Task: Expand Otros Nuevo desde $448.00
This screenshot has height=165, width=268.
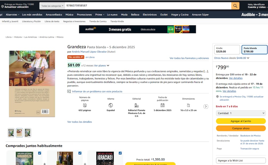Action: pyautogui.click(x=230, y=58)
